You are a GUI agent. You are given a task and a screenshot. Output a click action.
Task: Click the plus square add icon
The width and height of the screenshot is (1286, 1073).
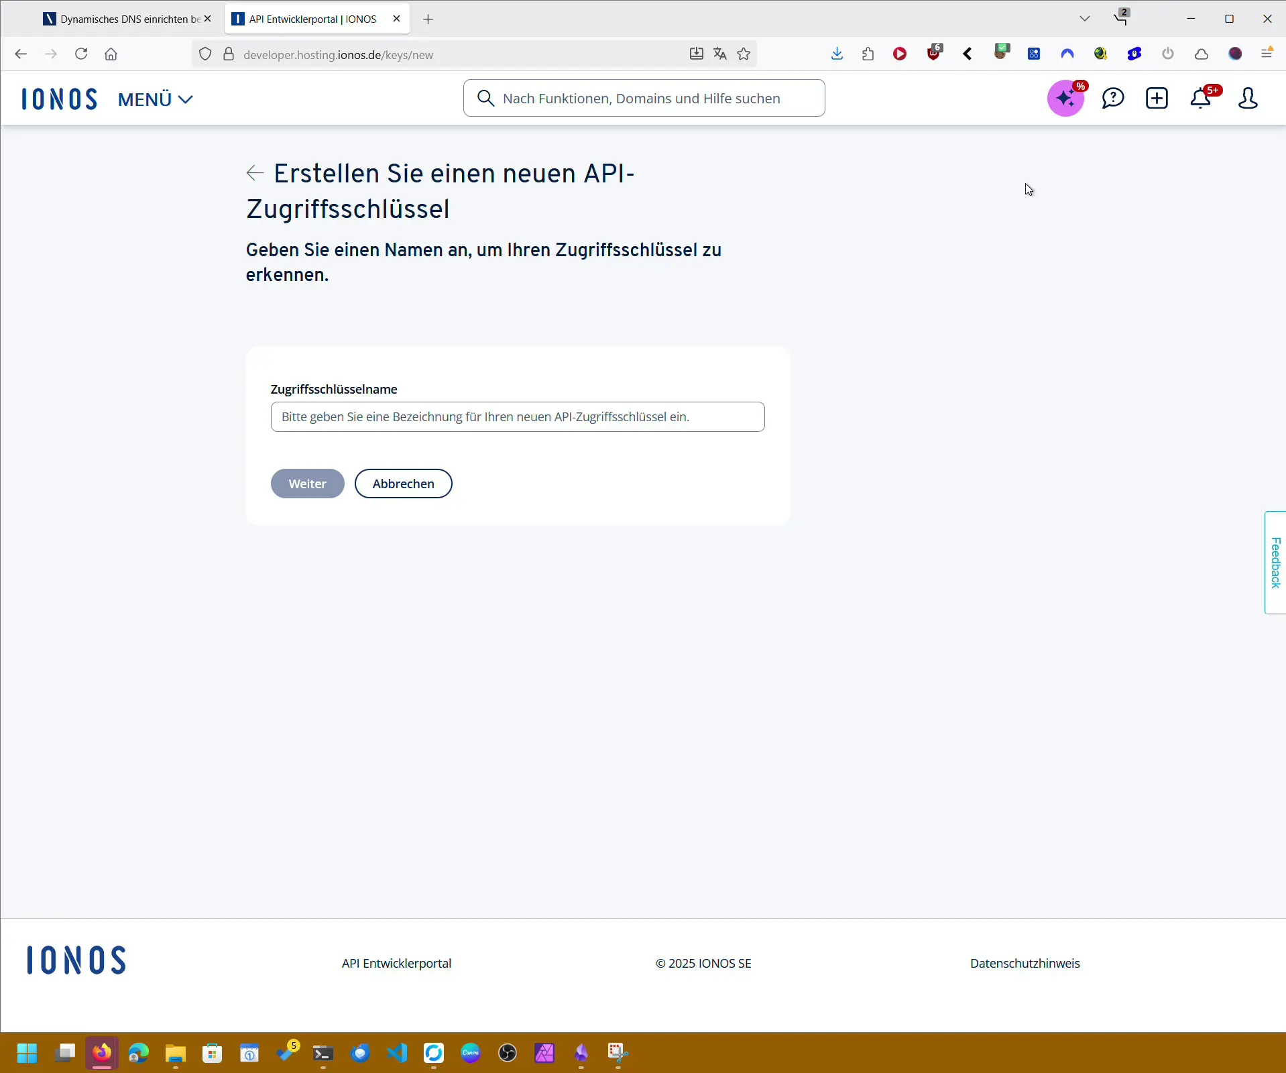pos(1157,99)
